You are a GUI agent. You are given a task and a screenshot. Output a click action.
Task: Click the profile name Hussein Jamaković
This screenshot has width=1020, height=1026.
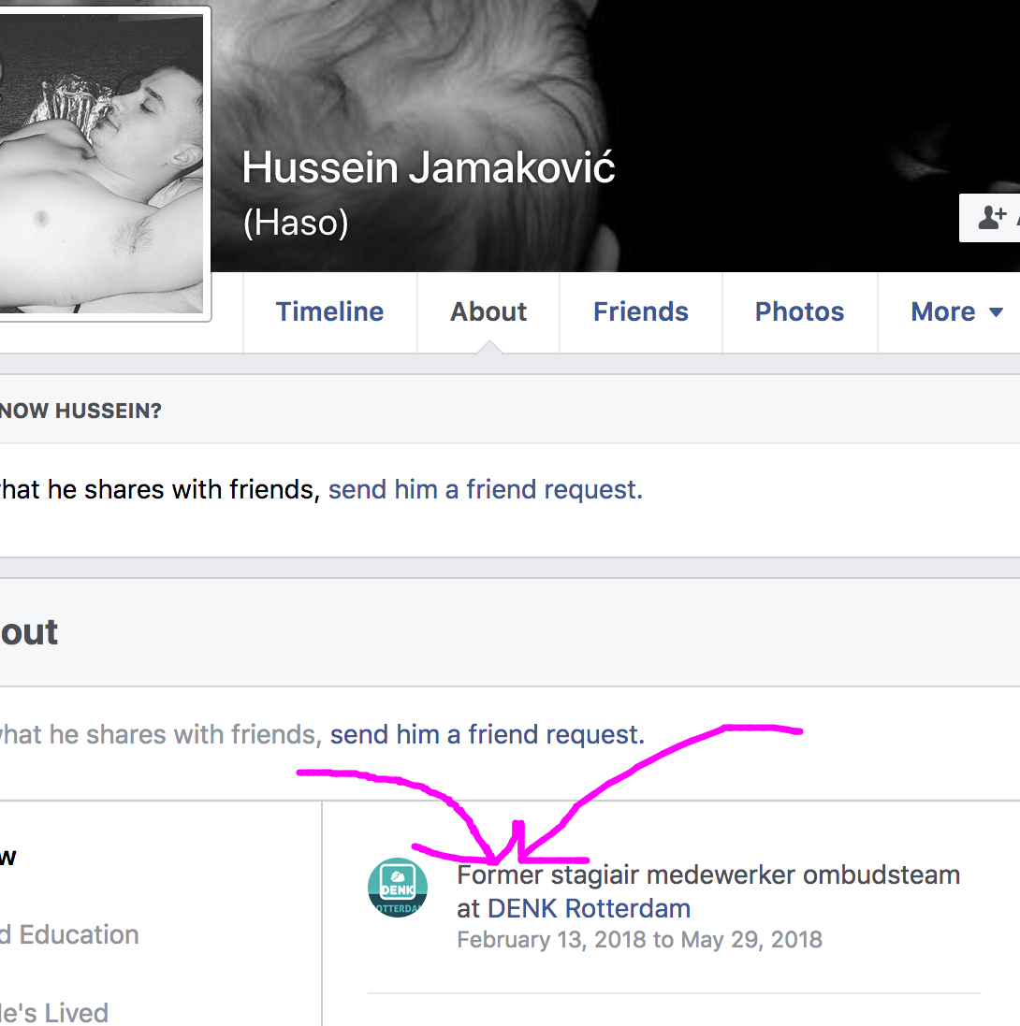coord(428,168)
